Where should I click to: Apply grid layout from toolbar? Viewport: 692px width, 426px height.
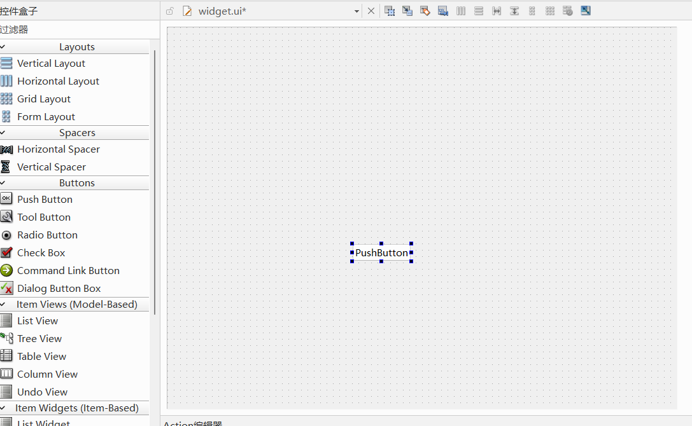[550, 11]
